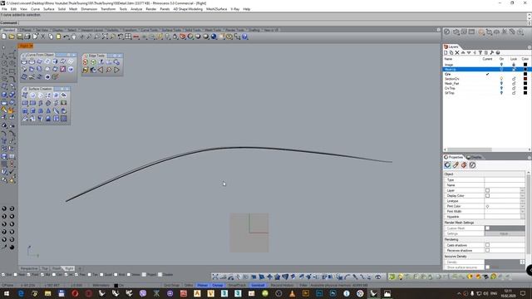Toggle Casts shadows checkbox in Properties
This screenshot has width=532, height=299.
pos(487,245)
